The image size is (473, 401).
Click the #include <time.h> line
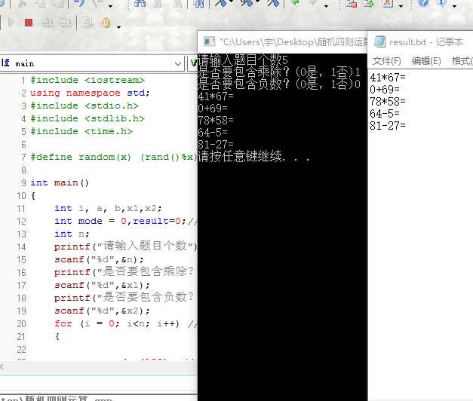[x=81, y=131]
